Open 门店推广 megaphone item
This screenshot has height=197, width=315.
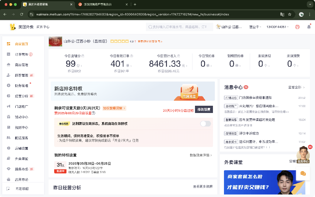coord(21,106)
